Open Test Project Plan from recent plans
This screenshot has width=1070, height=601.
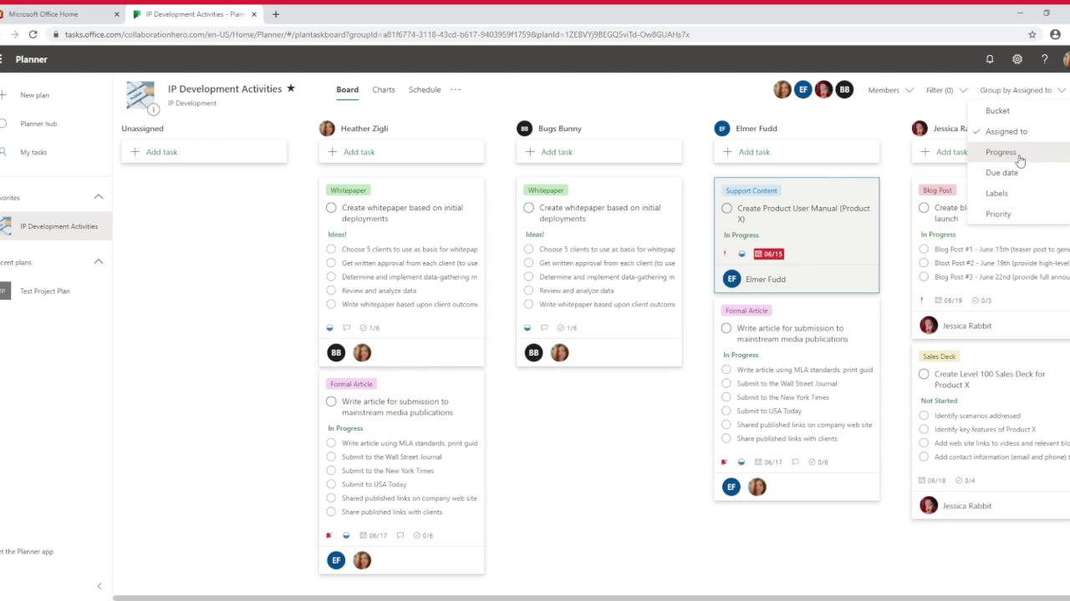[x=45, y=291]
